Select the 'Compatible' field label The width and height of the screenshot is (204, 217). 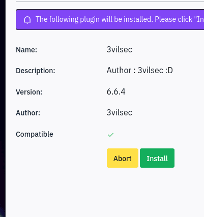(35, 134)
